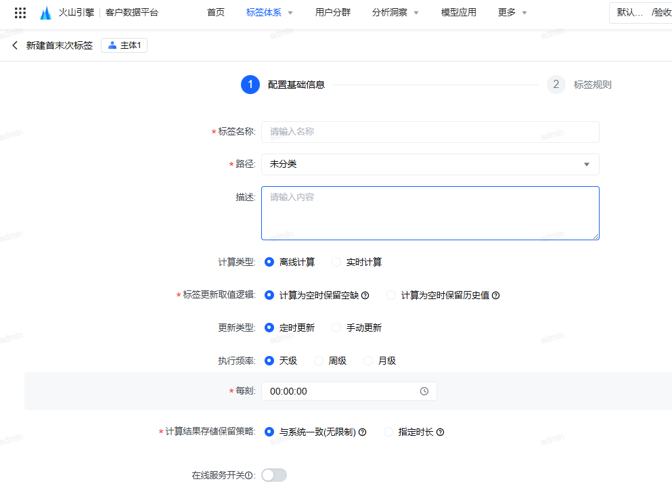Click the clock icon in 每刻 field
Viewport: 672px width, 492px height.
coord(424,391)
